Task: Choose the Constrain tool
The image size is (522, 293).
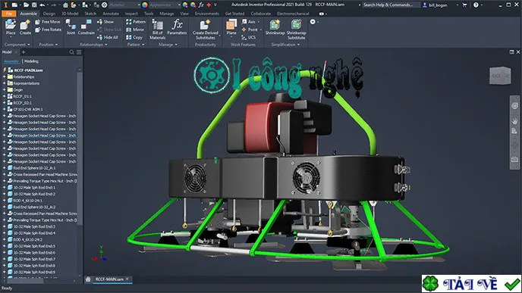Action: click(86, 27)
